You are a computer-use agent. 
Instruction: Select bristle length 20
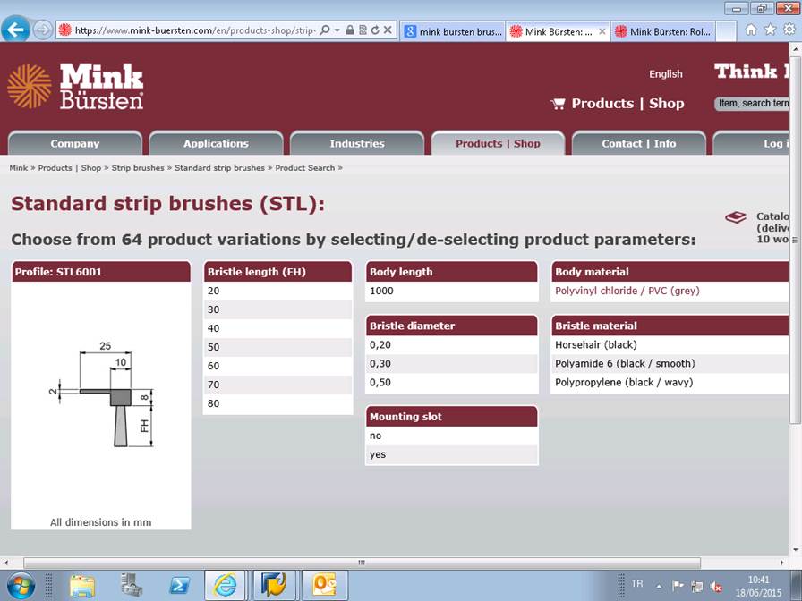(x=277, y=291)
